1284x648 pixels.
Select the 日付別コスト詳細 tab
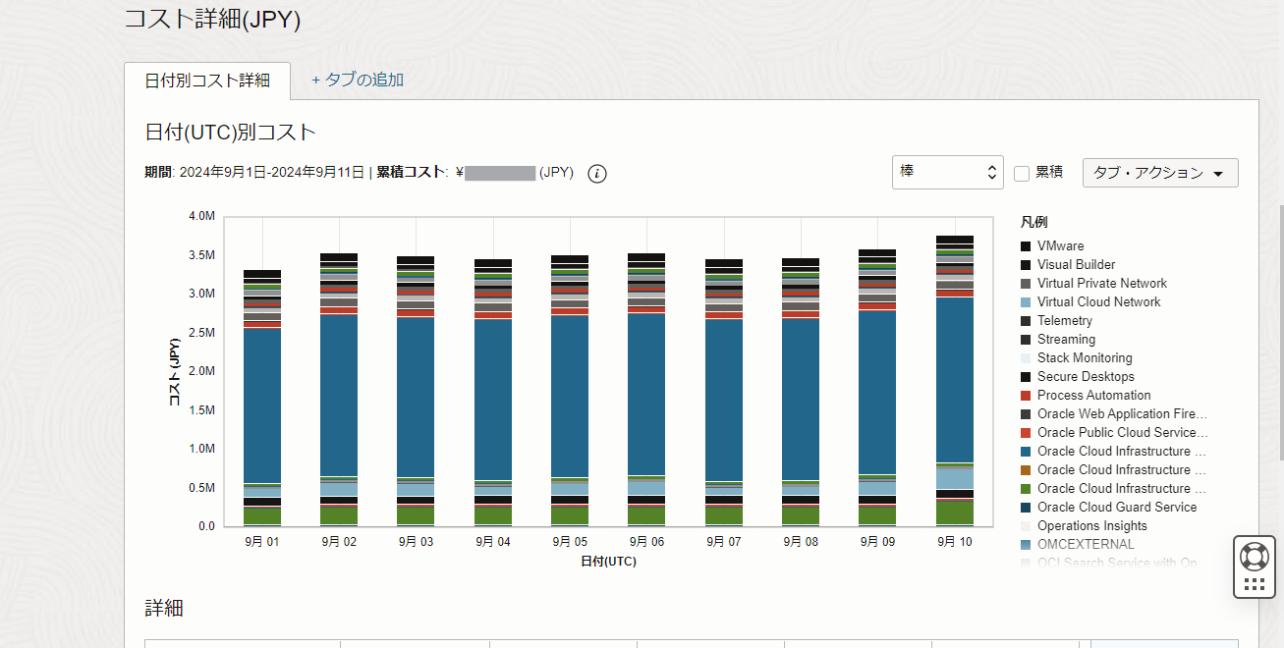click(x=207, y=81)
